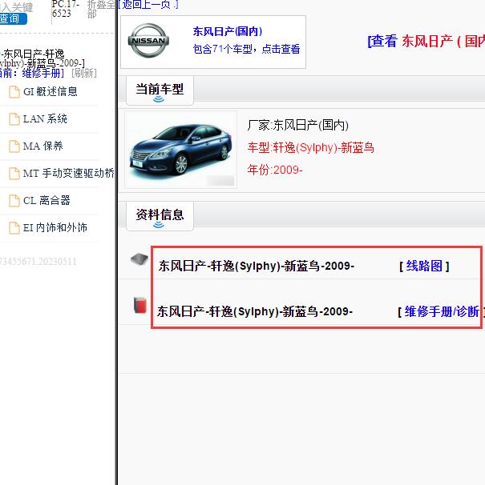
Task: Open the LAN 系统 document icon
Action: coord(14,119)
